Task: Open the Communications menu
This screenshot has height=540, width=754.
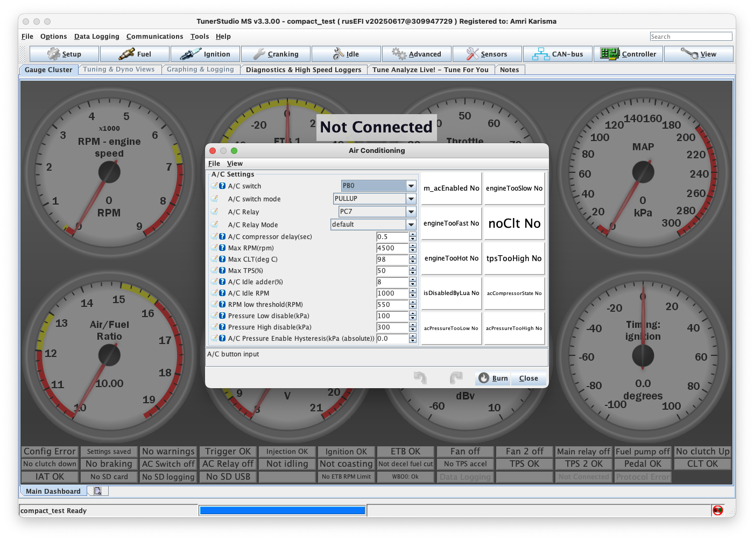Action: click(154, 37)
